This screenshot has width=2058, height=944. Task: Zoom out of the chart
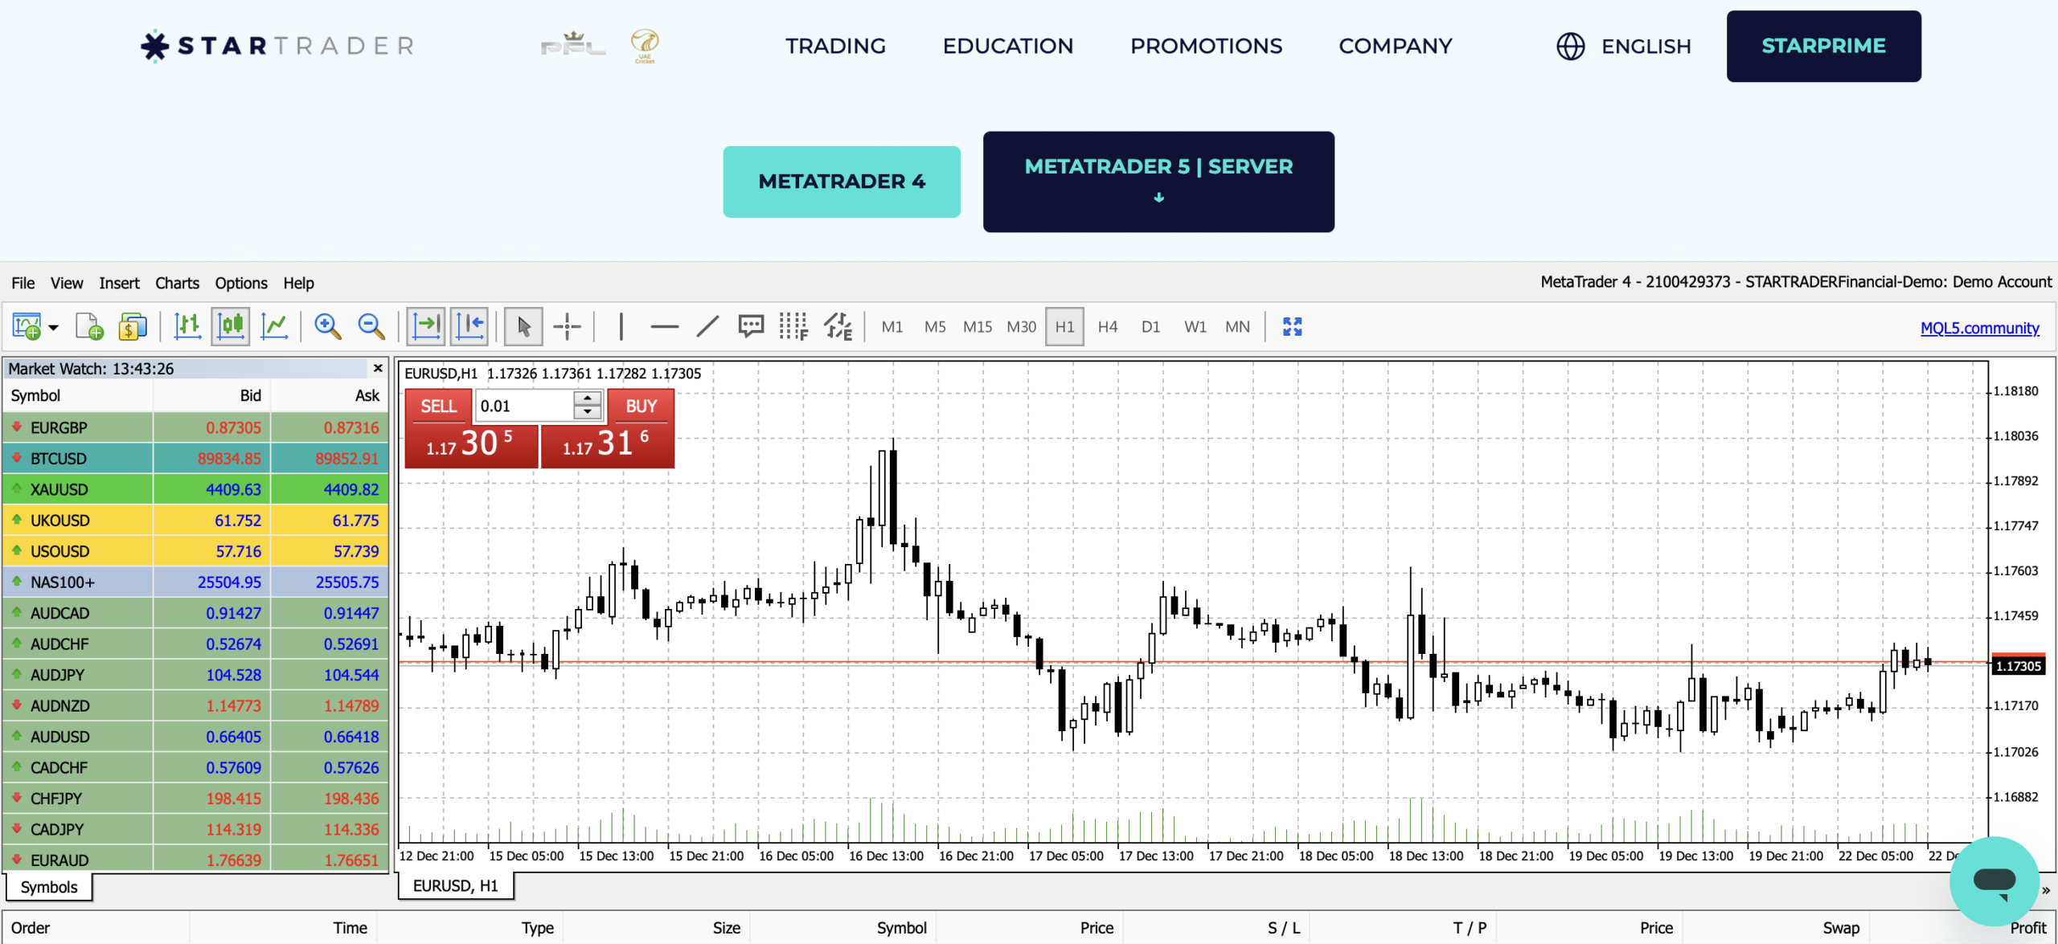371,326
